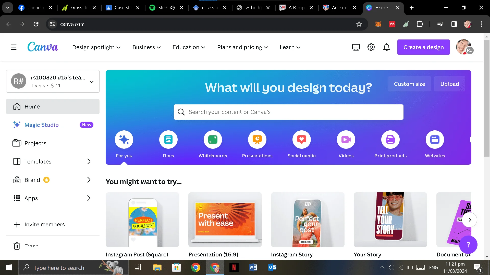Switch to the Canada Facebook tab
Viewport: 490px width, 275px height.
35,8
